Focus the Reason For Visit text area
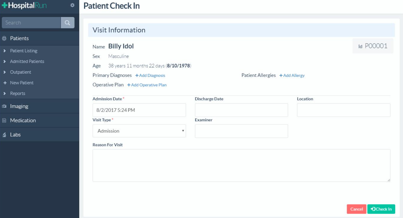 (241, 165)
